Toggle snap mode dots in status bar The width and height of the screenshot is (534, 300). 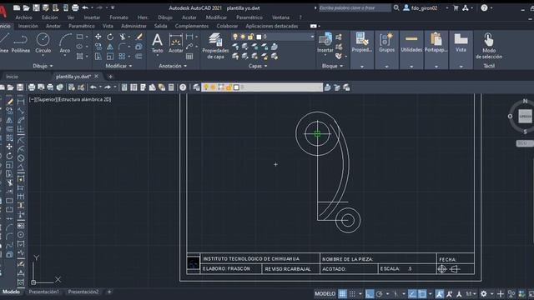[352, 294]
